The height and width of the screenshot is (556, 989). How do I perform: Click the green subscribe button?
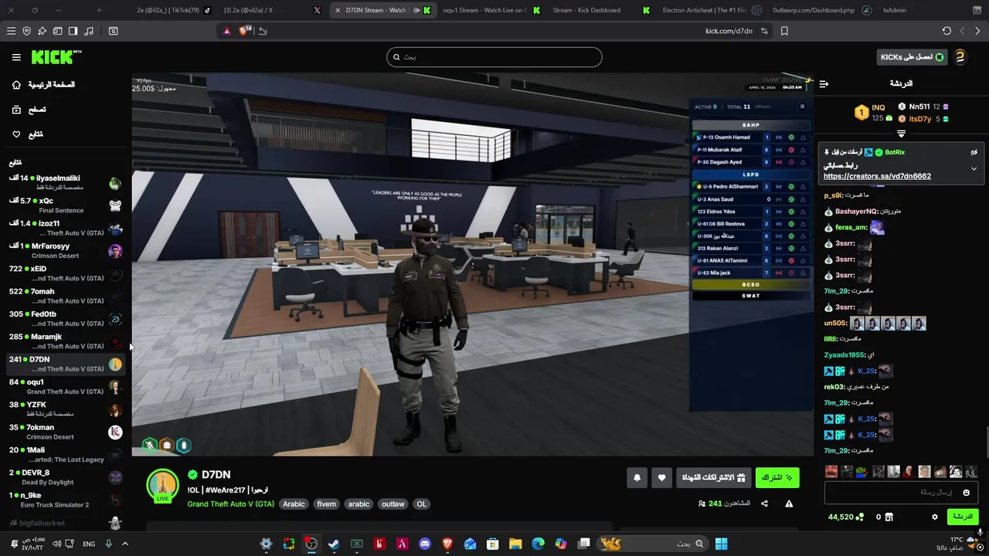coord(777,478)
